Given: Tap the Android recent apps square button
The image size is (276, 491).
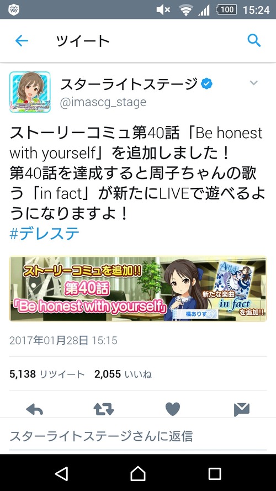Looking at the screenshot, I should pyautogui.click(x=215, y=474).
